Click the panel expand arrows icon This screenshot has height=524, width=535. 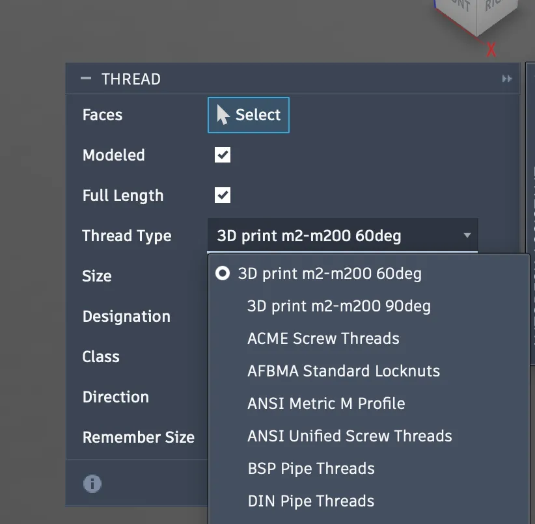(x=506, y=79)
